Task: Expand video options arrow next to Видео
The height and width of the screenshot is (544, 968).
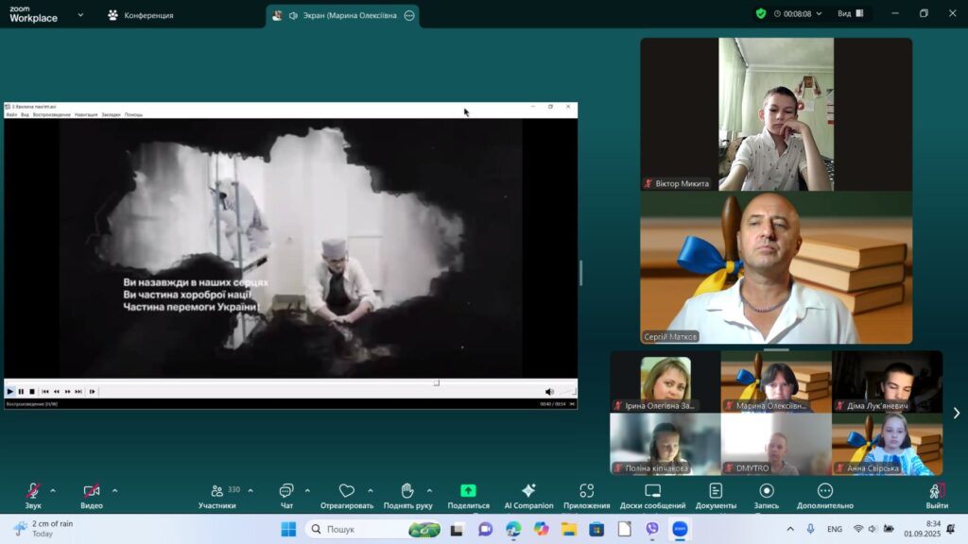Action: 114,491
